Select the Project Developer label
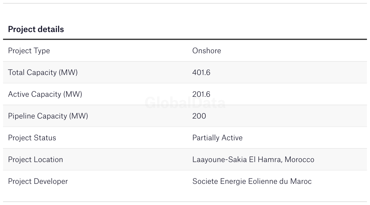370x205 pixels. tap(38, 181)
